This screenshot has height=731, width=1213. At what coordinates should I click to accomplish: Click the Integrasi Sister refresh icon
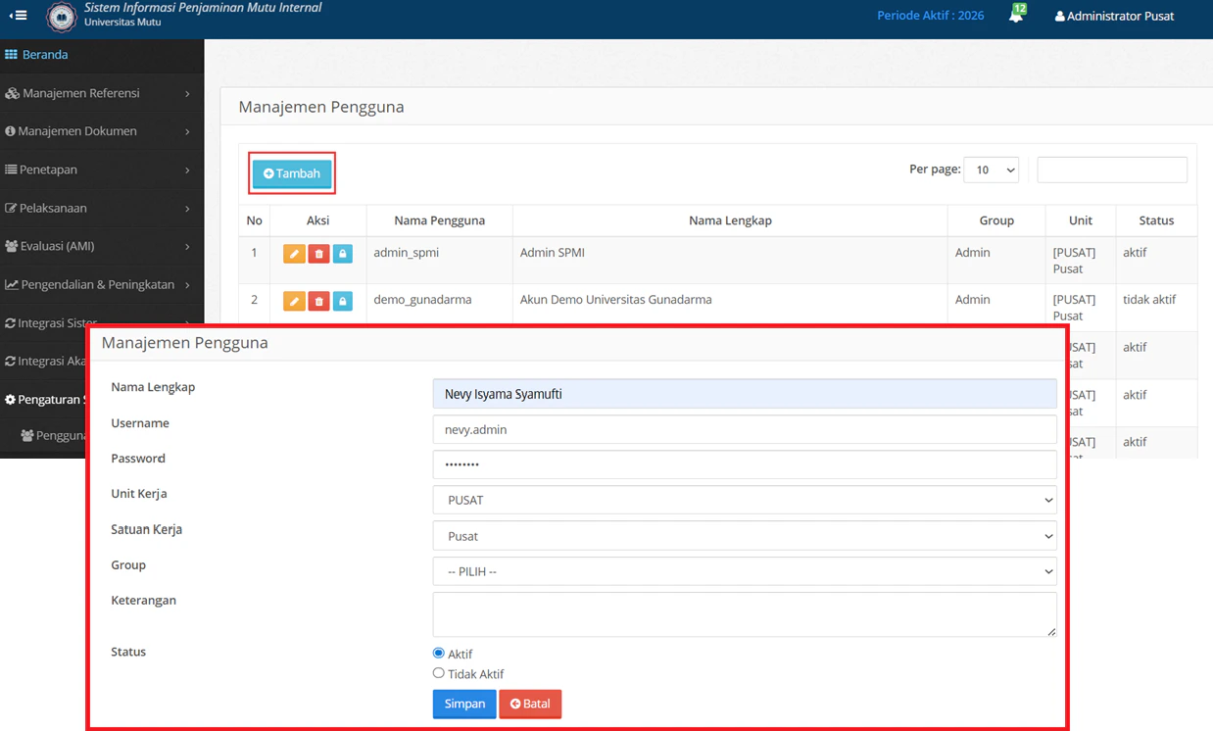tap(10, 322)
